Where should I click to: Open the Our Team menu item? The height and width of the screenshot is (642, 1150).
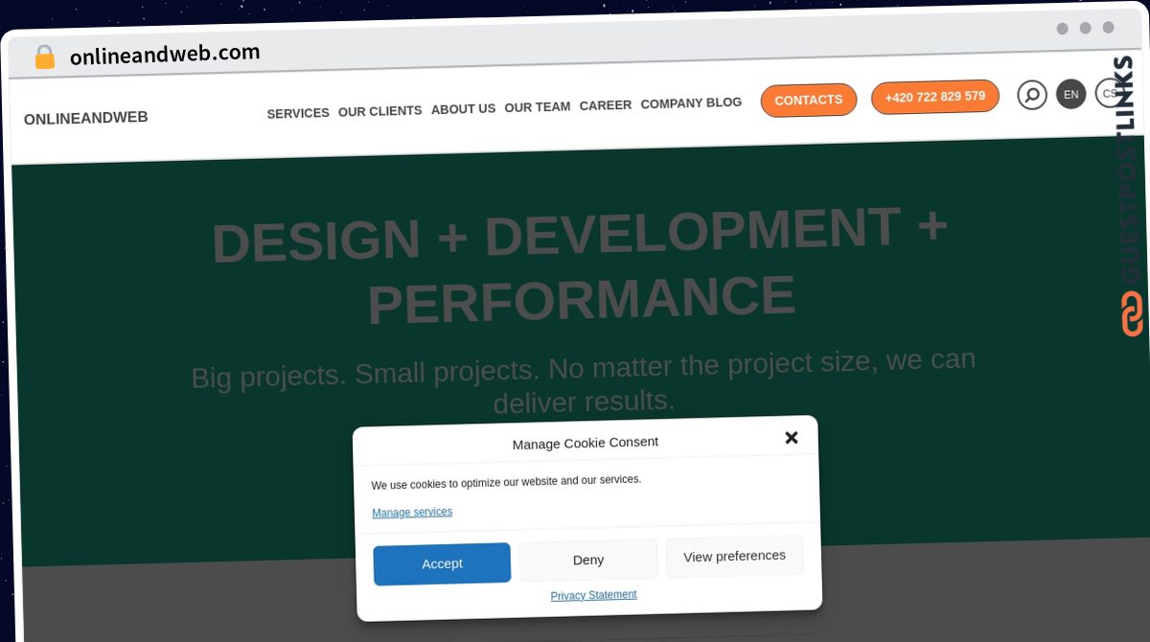click(x=538, y=107)
